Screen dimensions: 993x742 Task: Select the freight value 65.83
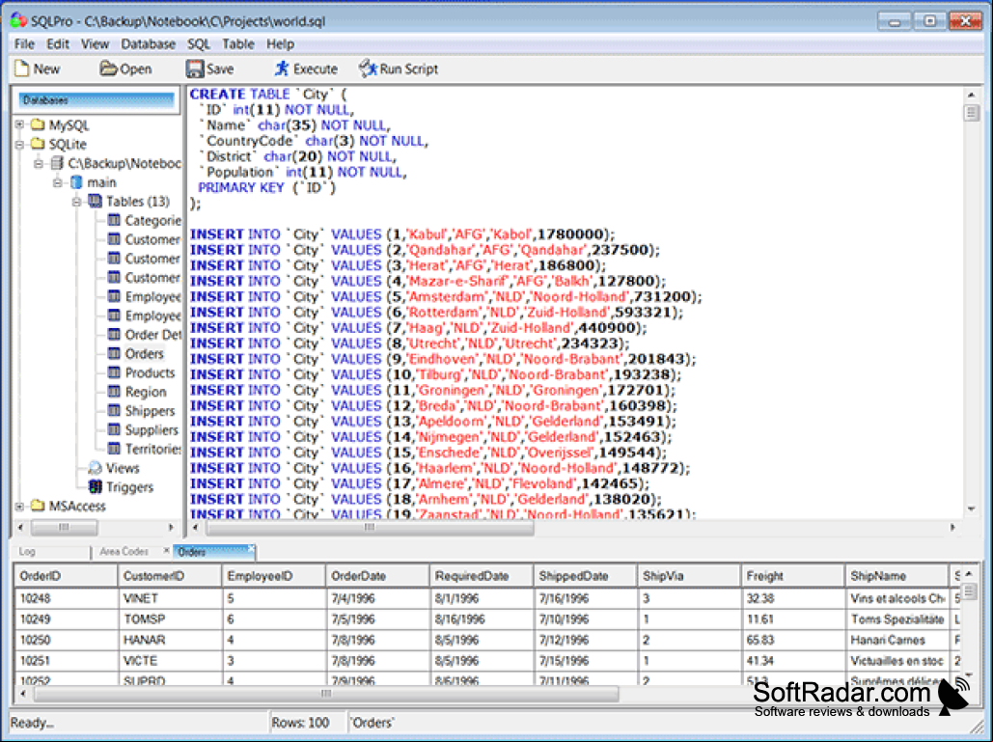click(x=793, y=640)
